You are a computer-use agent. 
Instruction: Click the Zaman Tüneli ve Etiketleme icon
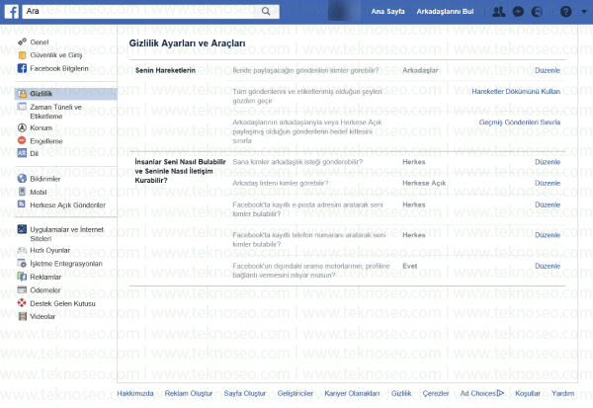click(23, 107)
